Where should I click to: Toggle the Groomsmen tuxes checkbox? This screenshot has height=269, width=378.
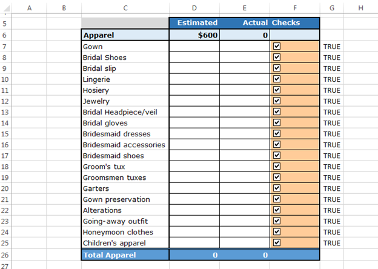click(x=277, y=177)
